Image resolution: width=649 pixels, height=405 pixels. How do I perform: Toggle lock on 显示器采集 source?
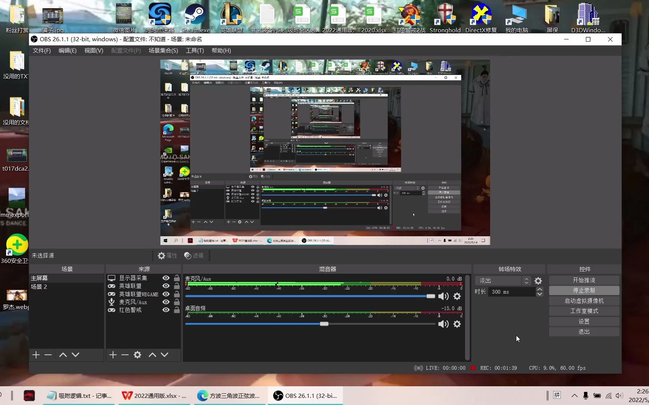click(x=177, y=278)
